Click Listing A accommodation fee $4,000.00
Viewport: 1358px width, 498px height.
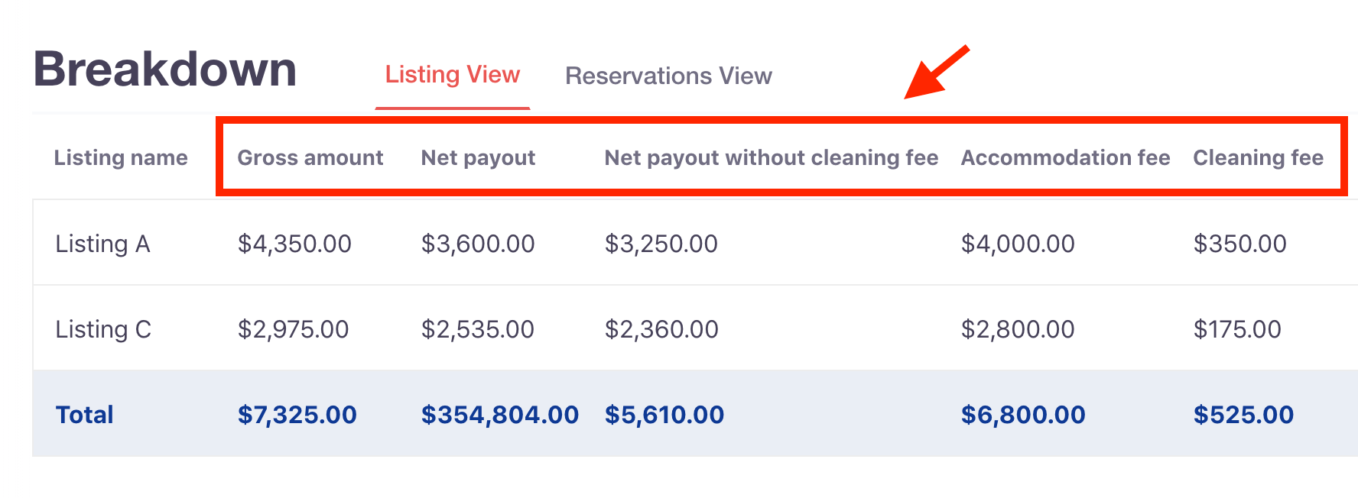[x=1018, y=244]
